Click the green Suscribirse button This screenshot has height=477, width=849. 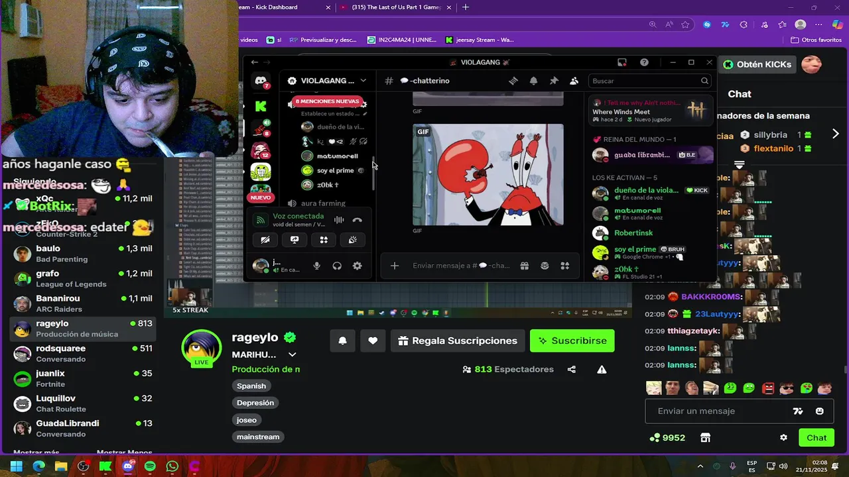click(x=572, y=341)
